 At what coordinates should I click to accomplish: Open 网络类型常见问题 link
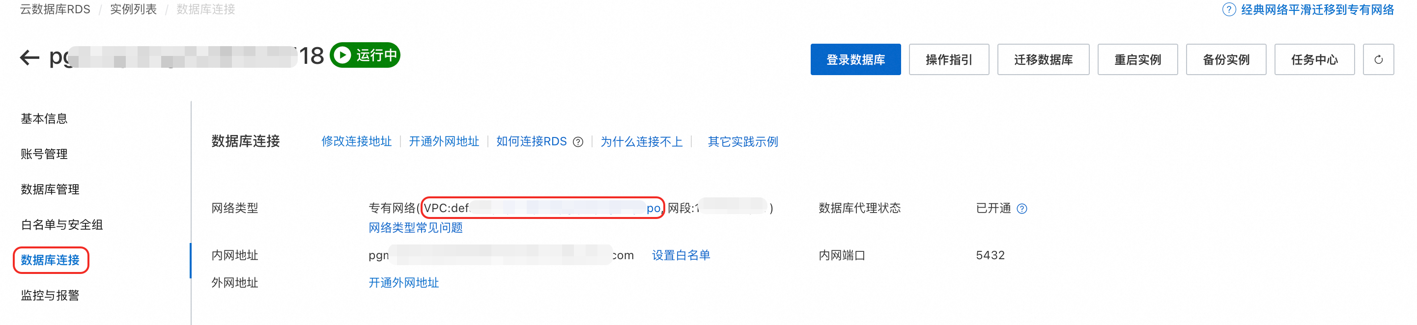click(415, 228)
